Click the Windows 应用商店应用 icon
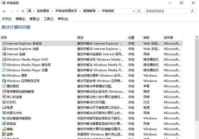The height and width of the screenshot is (139, 199). tap(4, 81)
